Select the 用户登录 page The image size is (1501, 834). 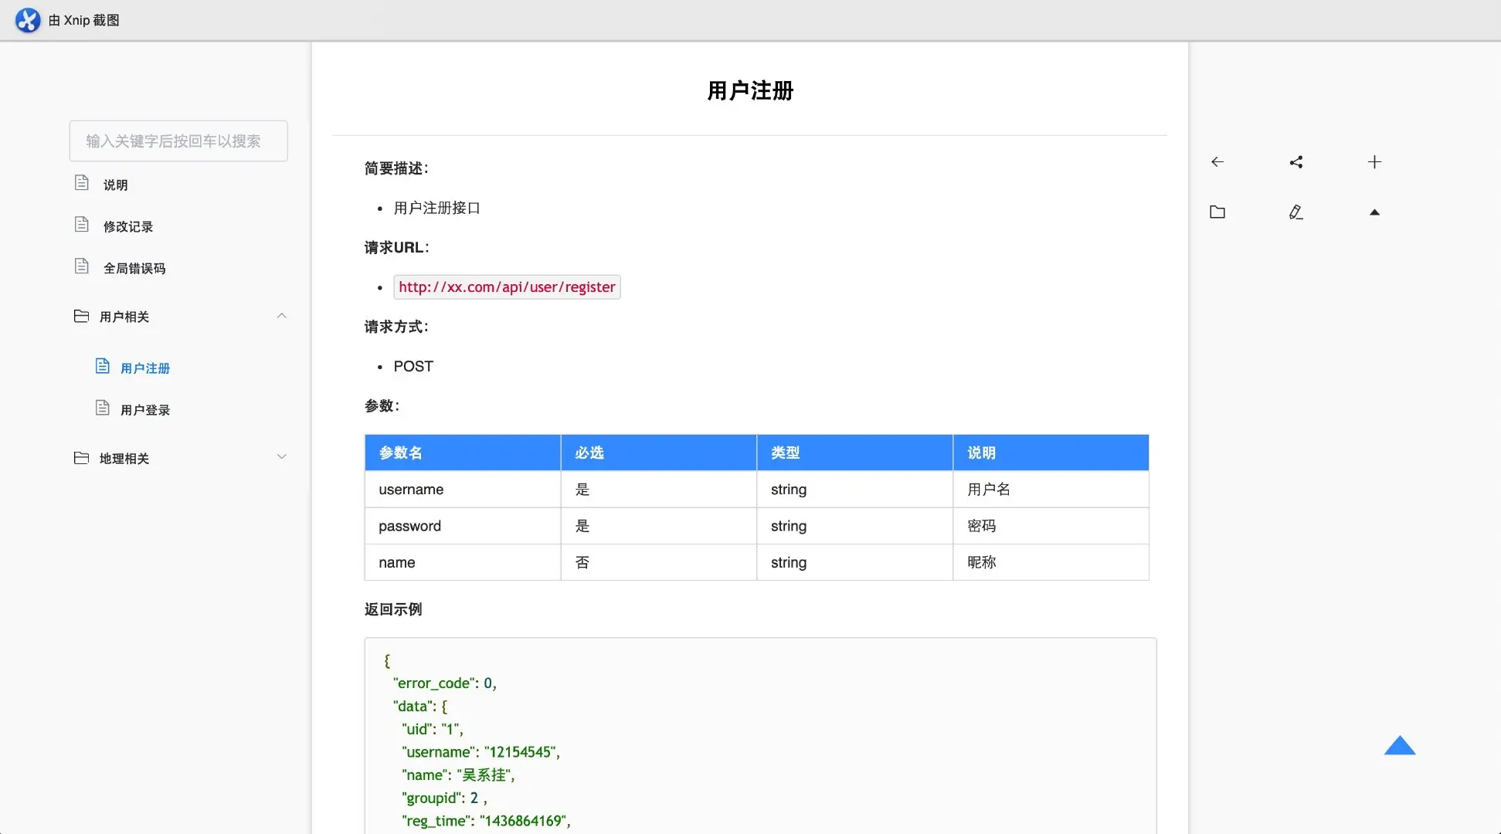click(x=145, y=410)
